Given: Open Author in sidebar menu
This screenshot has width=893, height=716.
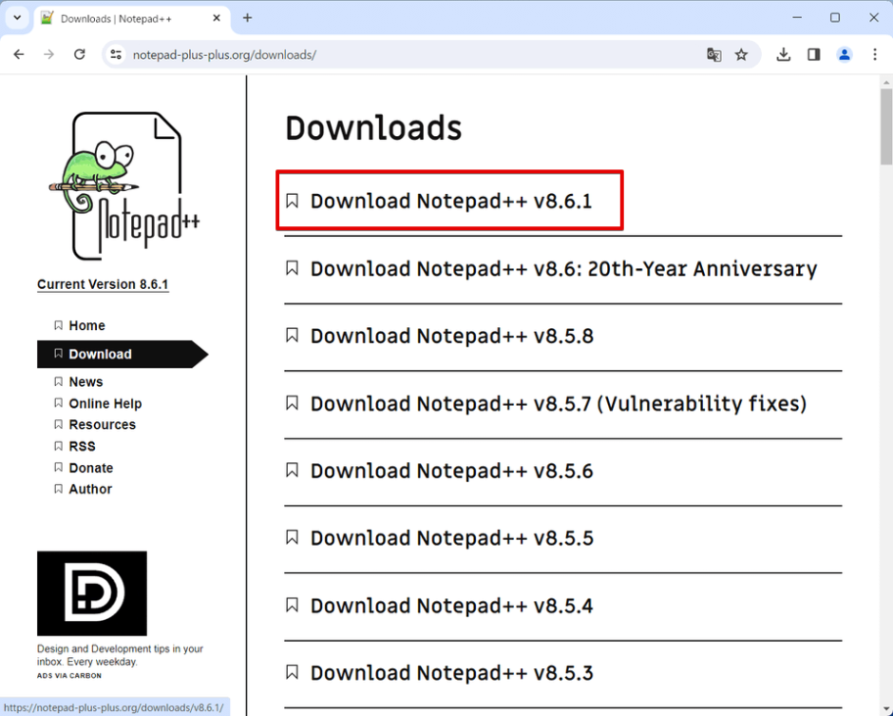Looking at the screenshot, I should click(x=90, y=489).
